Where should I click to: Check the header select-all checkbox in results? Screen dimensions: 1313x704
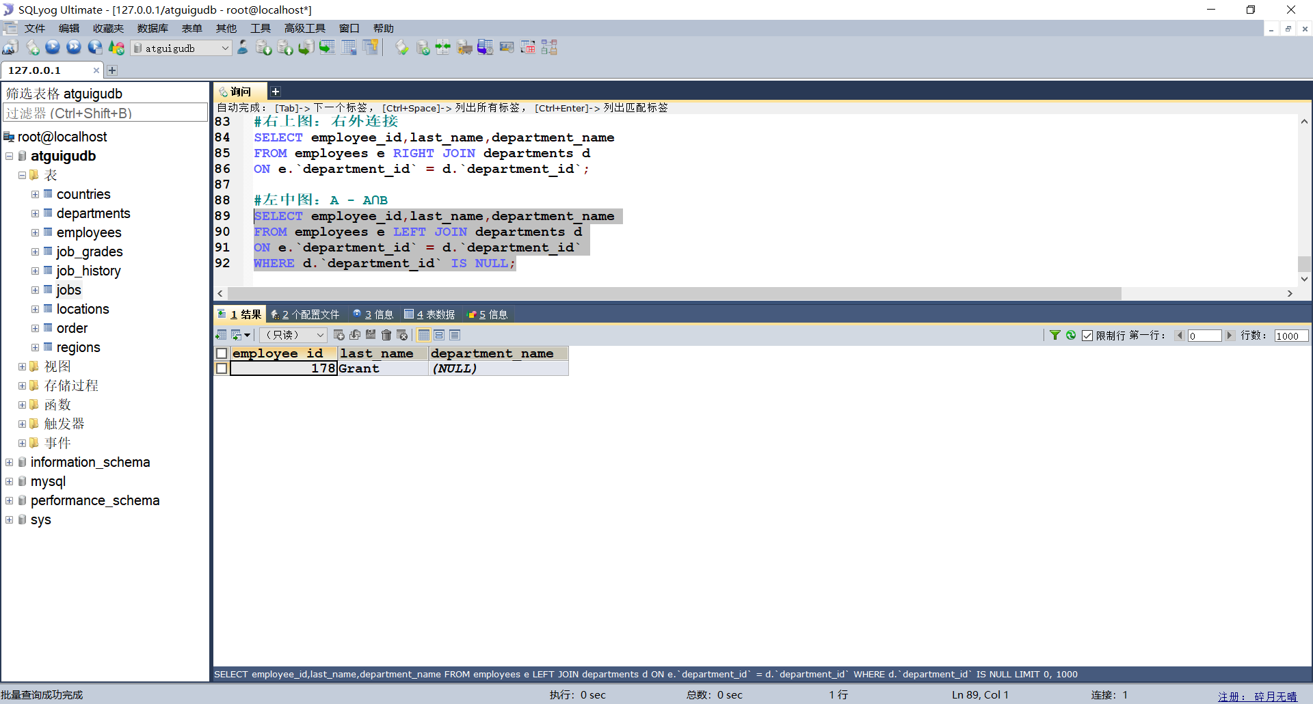click(222, 353)
